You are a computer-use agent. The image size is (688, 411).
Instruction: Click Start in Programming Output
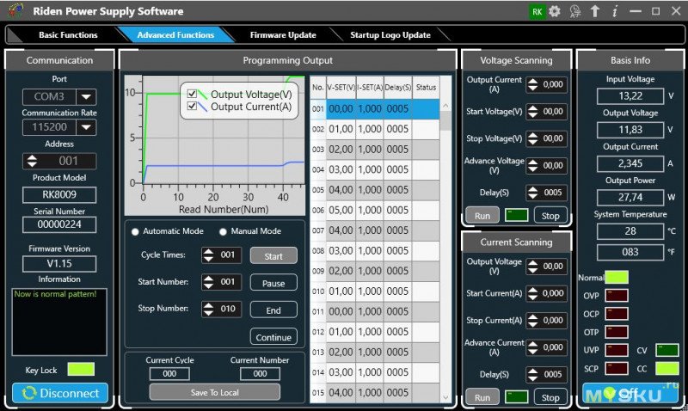click(273, 256)
